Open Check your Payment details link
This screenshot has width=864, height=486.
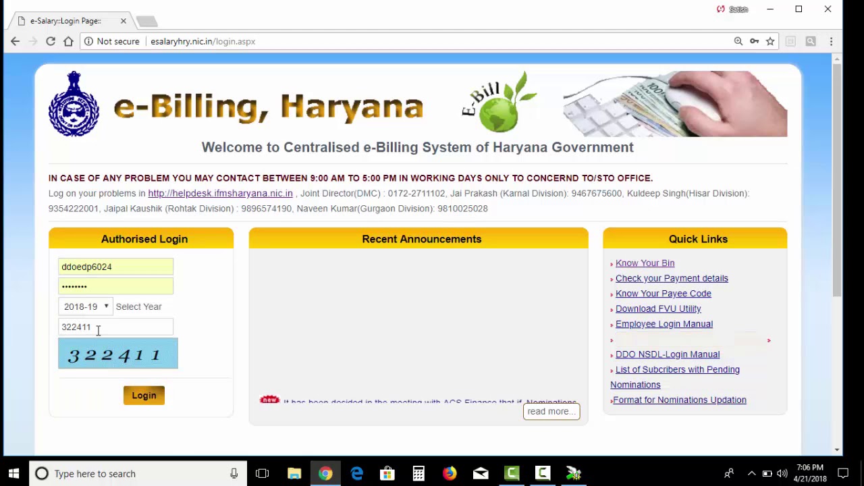point(672,278)
